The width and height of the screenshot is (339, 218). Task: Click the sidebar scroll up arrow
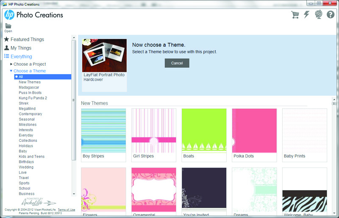click(x=74, y=37)
